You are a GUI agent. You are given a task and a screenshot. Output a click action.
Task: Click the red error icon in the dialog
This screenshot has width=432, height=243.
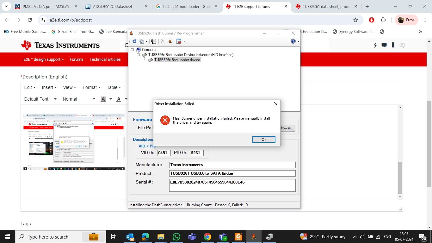click(x=165, y=120)
